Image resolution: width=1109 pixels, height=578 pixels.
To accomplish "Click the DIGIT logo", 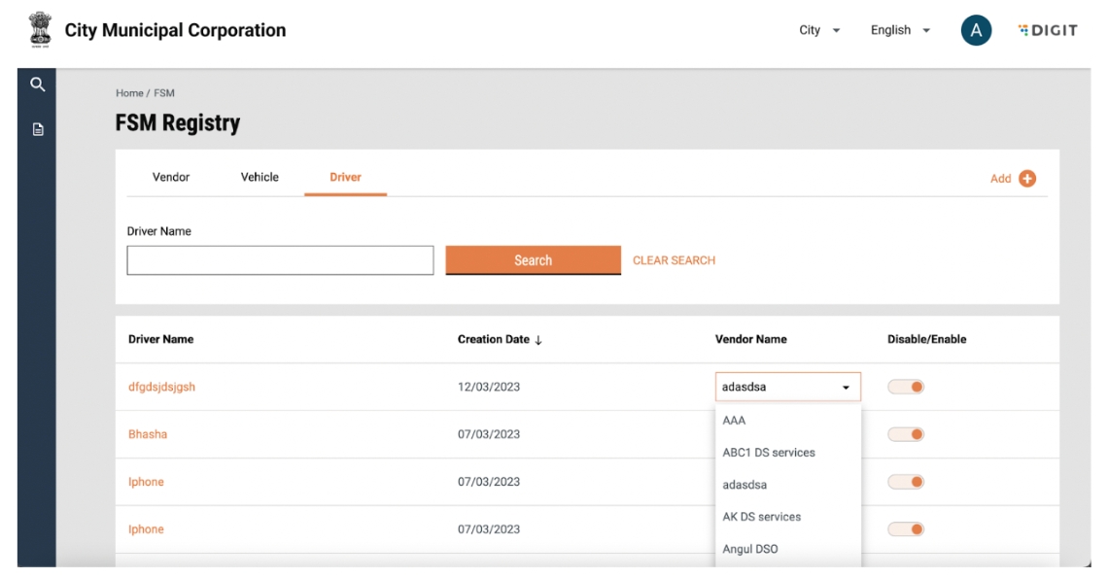I will [x=1047, y=30].
